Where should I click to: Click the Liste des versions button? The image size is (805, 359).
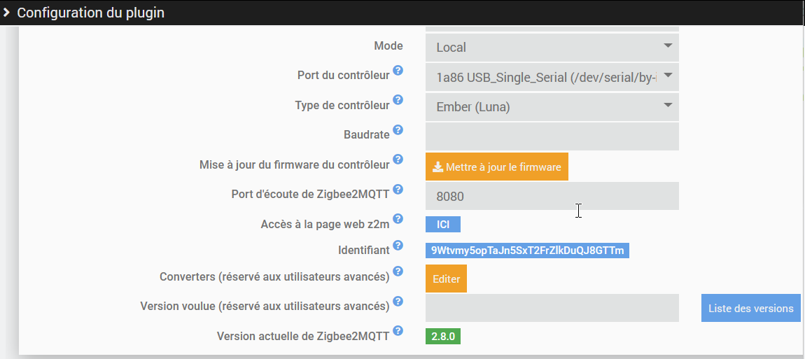[750, 309]
